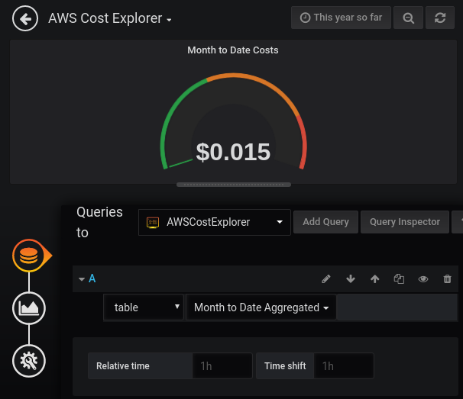
Task: Go back using the arrow circle icon
Action: (25, 18)
